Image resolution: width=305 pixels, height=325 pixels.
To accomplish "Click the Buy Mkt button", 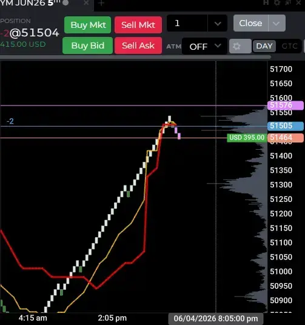I will pyautogui.click(x=88, y=25).
